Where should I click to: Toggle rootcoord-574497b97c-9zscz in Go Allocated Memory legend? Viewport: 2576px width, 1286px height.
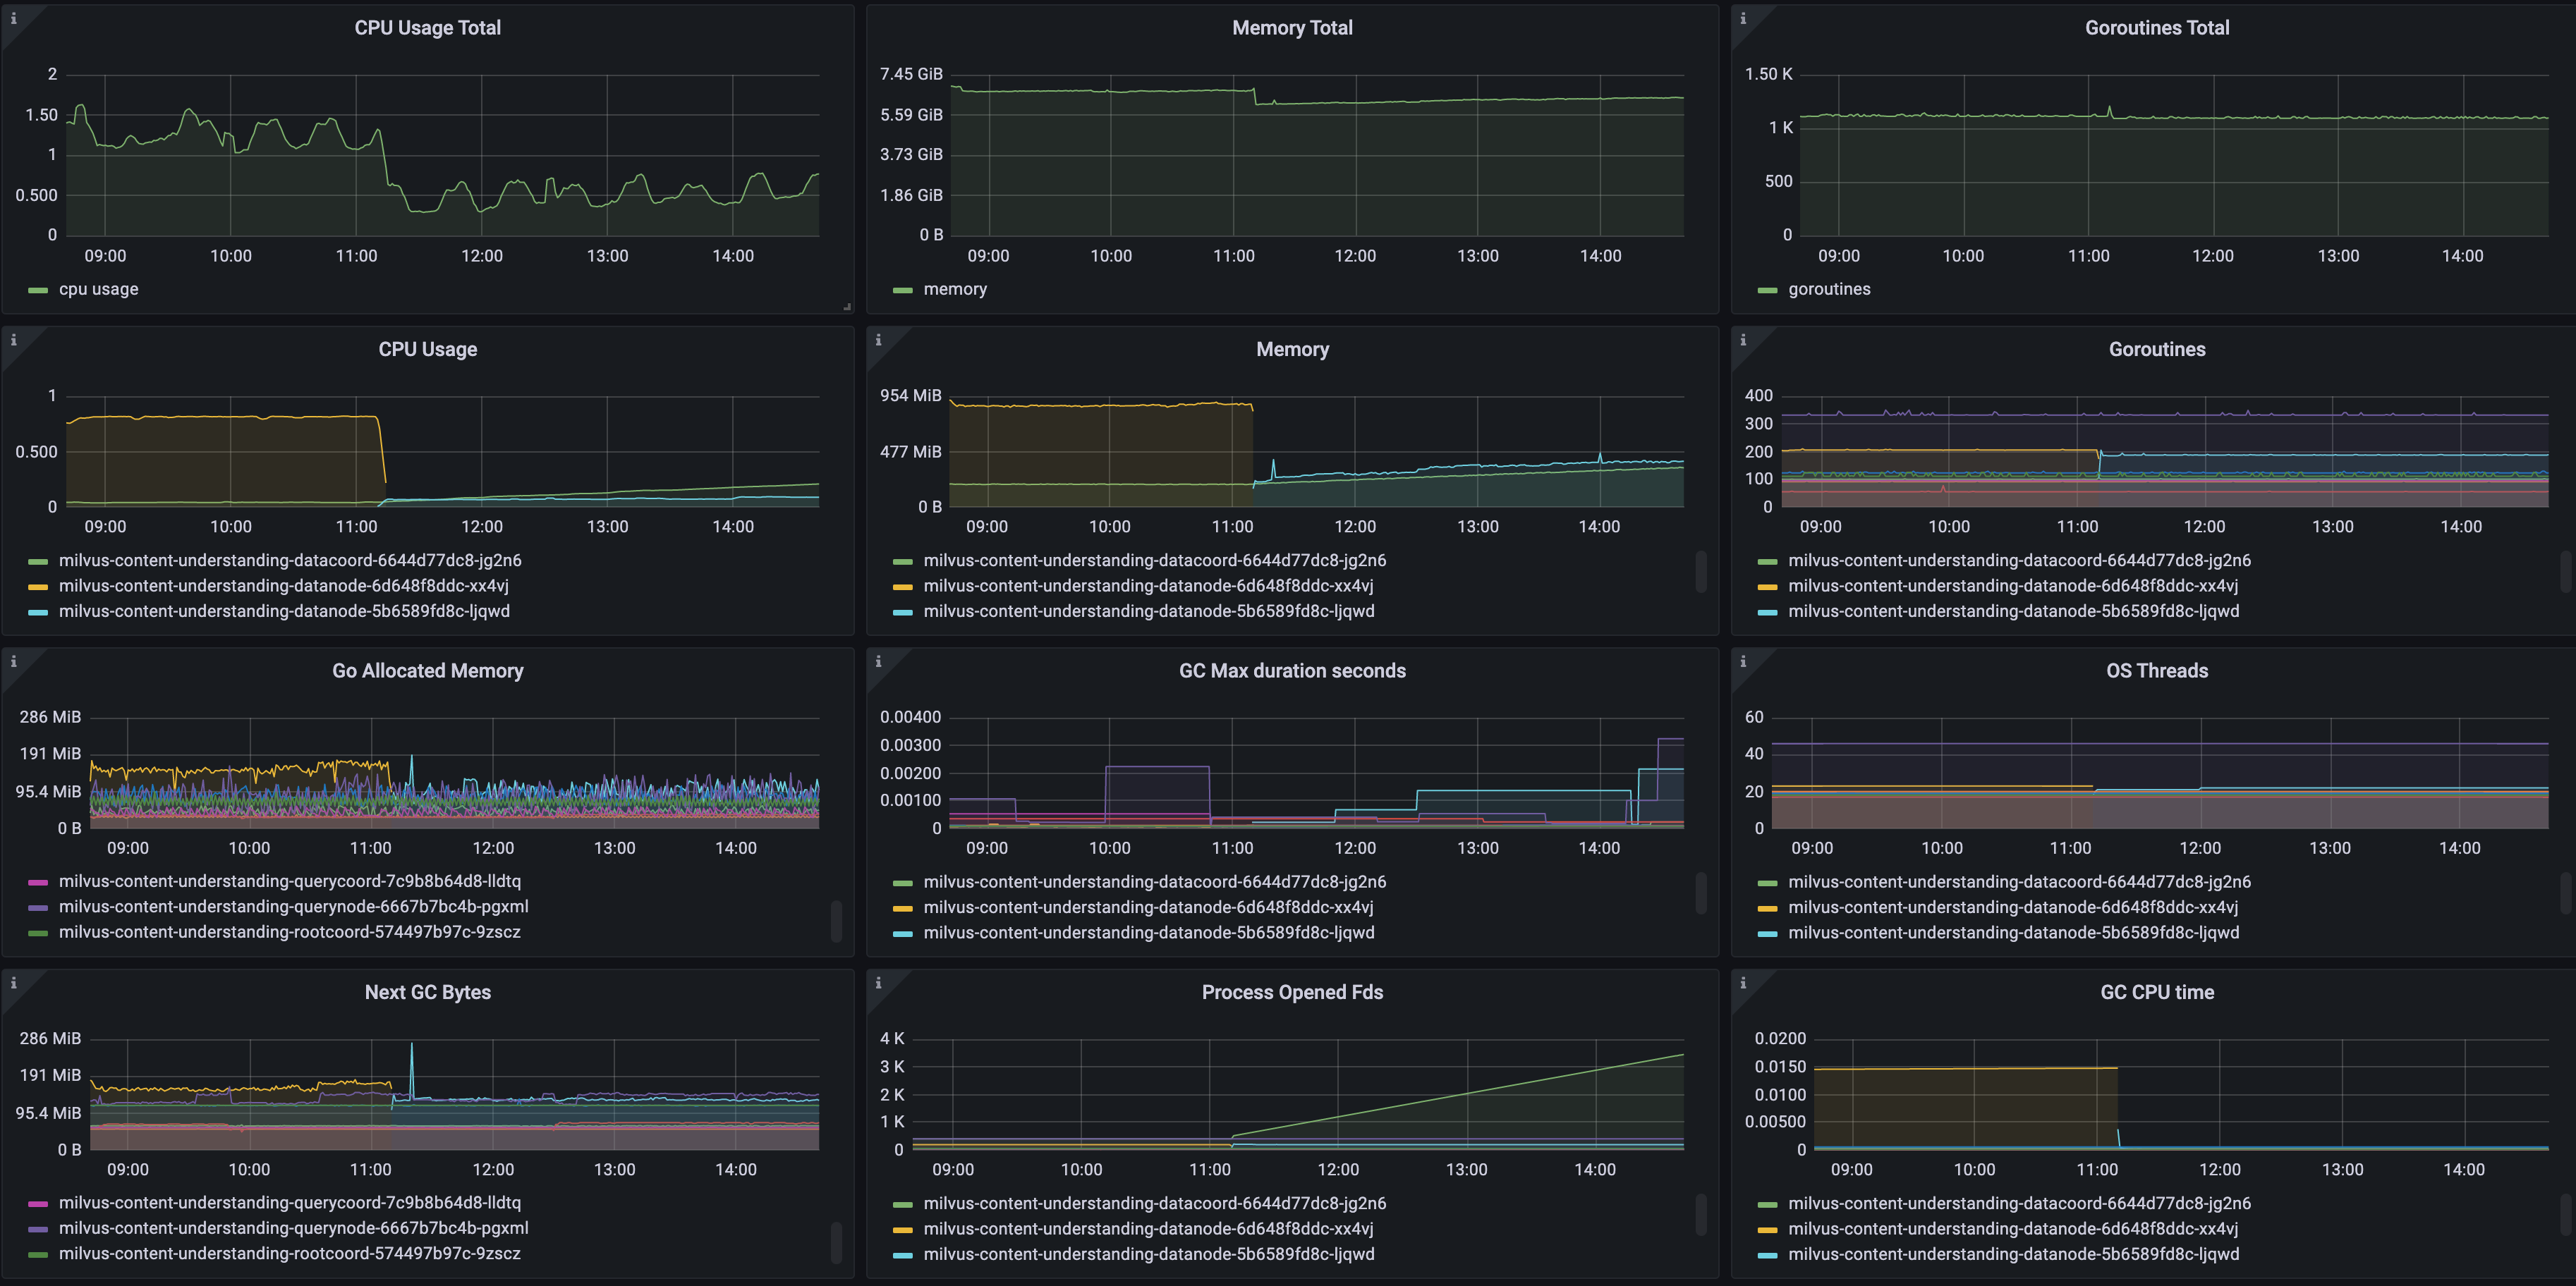(290, 932)
